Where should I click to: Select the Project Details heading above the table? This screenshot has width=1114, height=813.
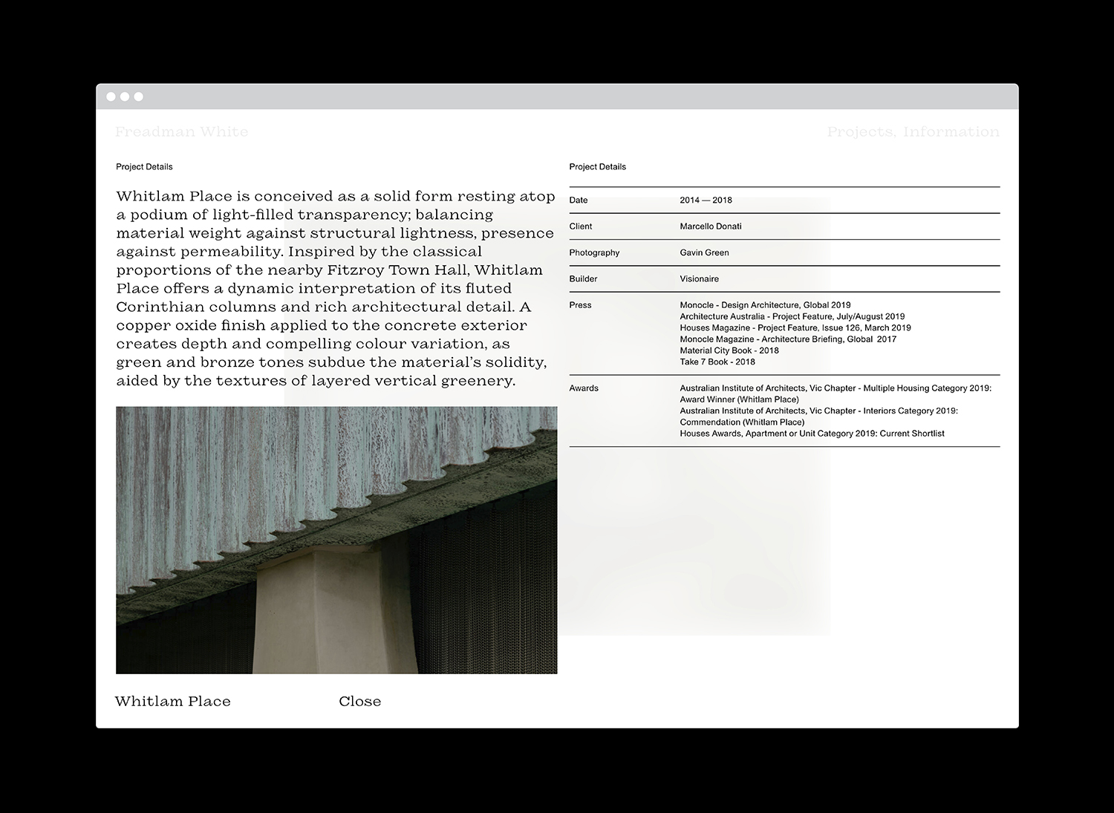598,167
